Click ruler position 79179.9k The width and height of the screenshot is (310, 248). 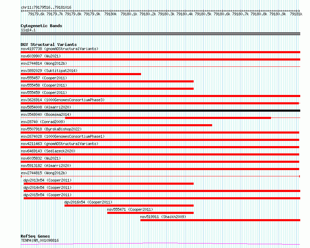pyautogui.click(x=92, y=14)
